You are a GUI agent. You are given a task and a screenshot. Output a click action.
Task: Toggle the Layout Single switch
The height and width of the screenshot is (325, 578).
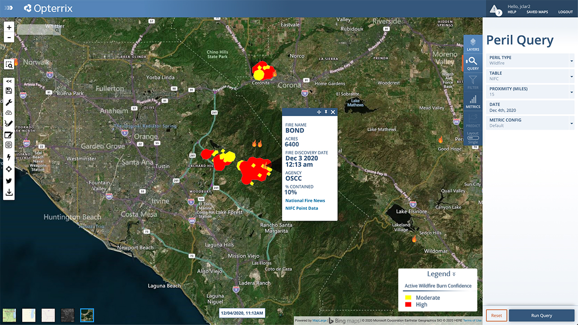point(473,138)
